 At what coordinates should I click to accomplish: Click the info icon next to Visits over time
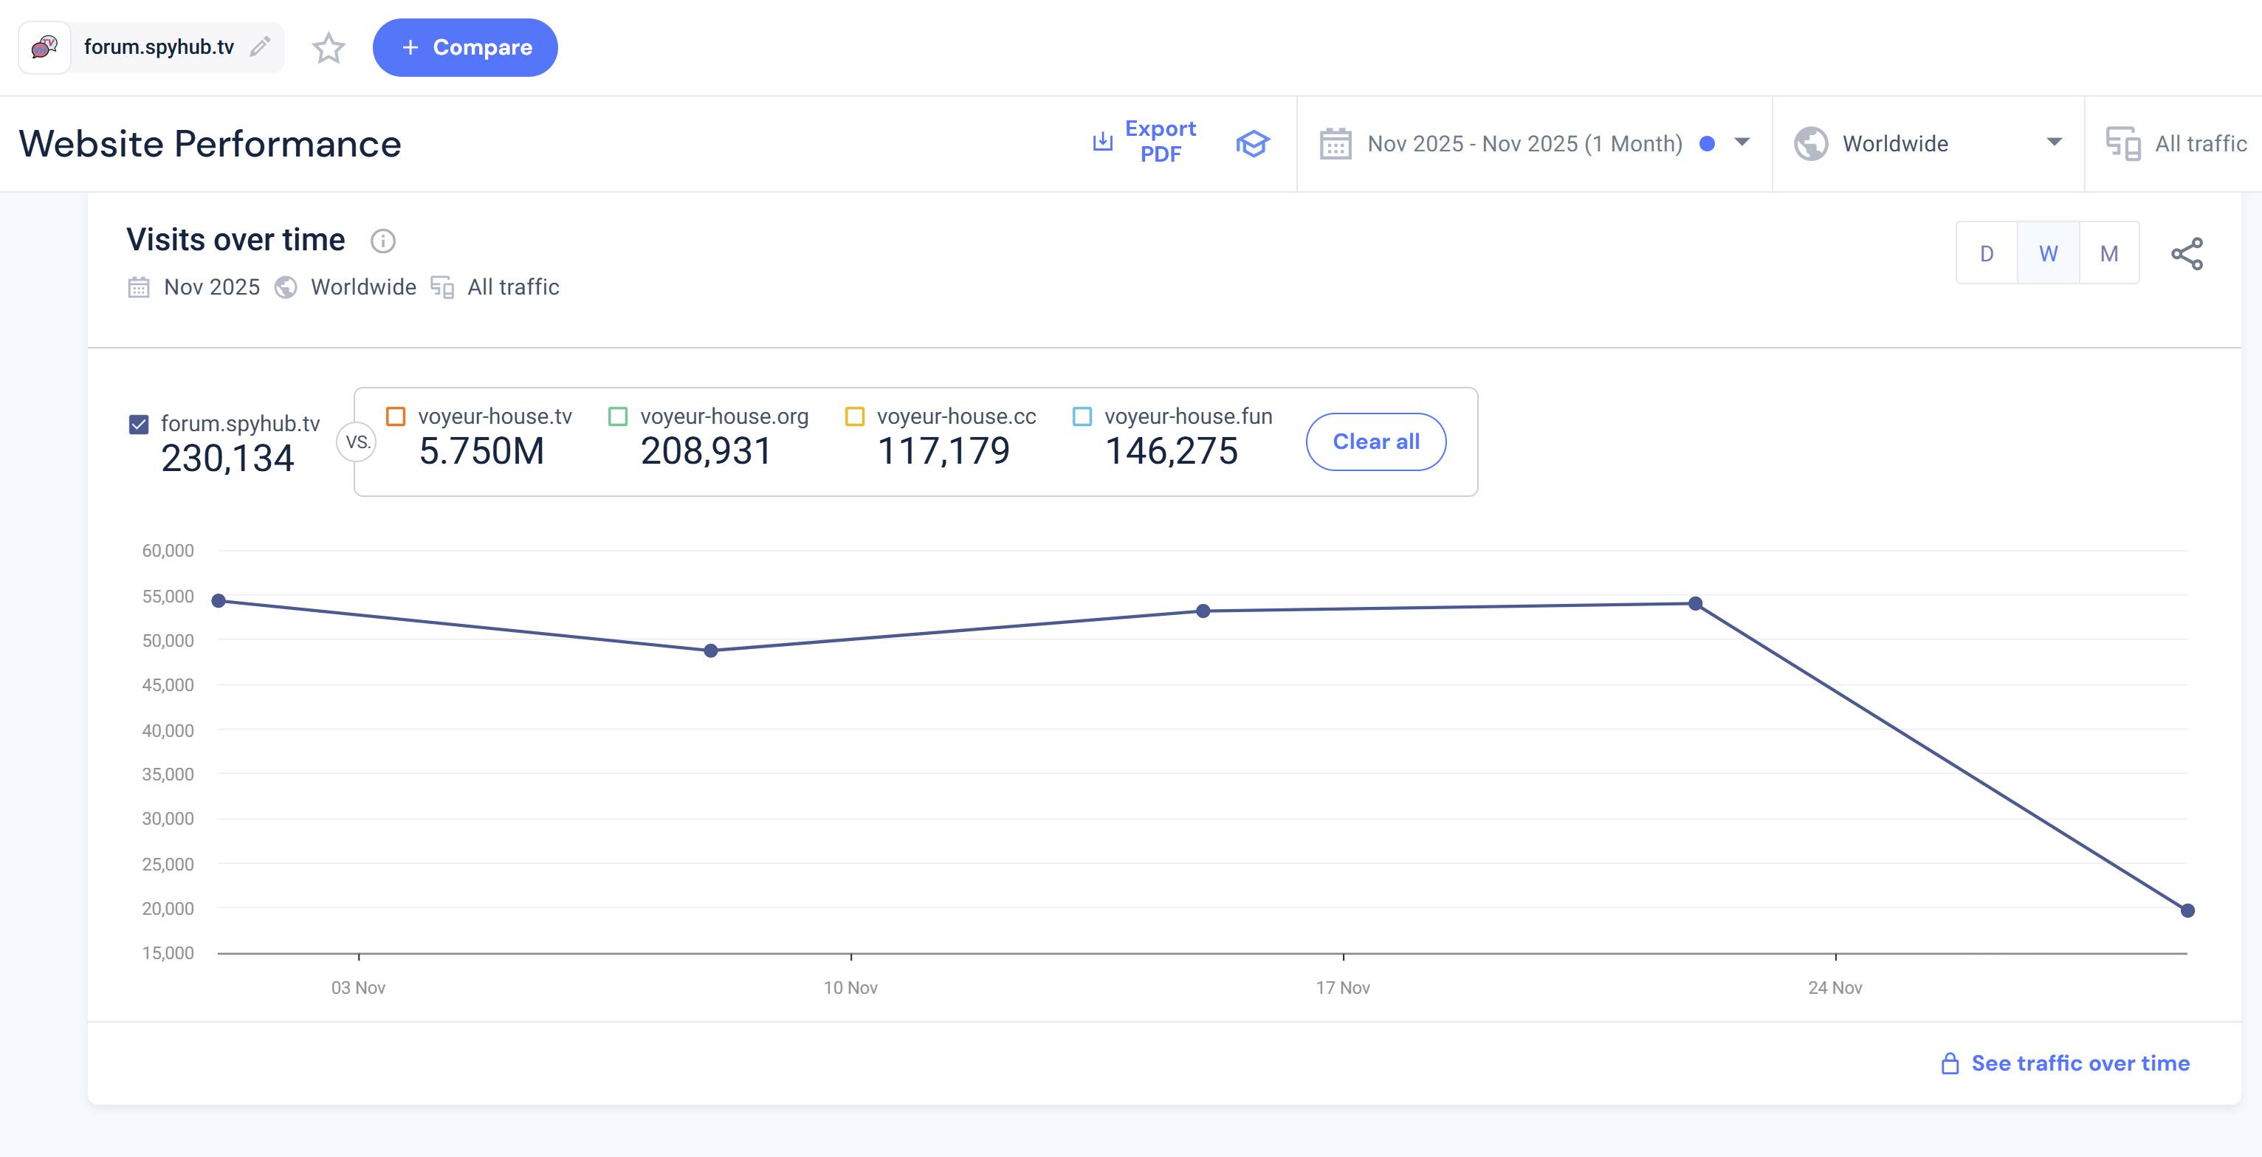click(383, 241)
